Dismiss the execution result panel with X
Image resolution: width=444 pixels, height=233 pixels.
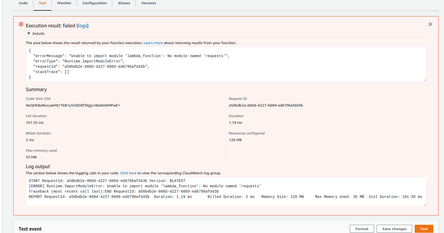430,24
